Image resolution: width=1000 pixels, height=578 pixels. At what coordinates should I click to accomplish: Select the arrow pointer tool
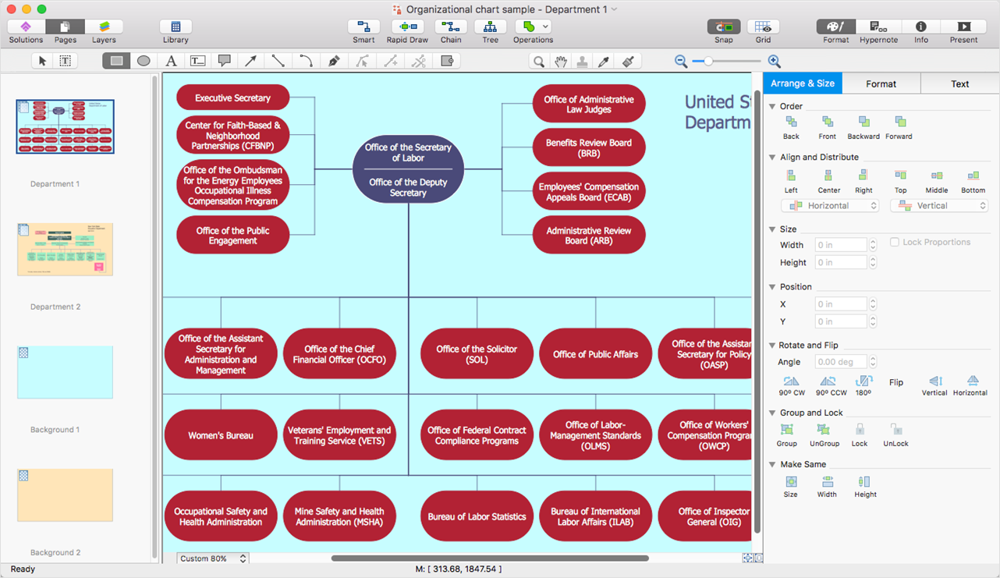pos(43,61)
